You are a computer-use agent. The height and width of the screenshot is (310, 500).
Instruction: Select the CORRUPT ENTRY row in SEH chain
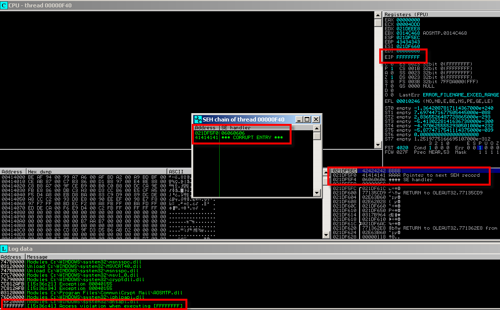[x=245, y=138]
